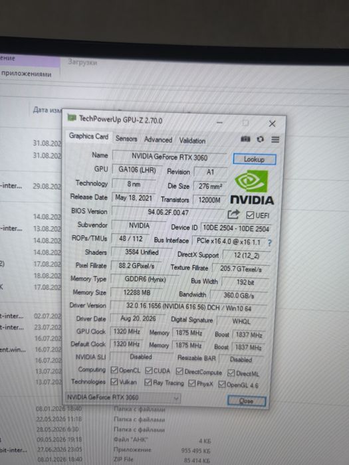Toggle the Ray Tracing checkbox
Image resolution: width=349 pixels, height=465 pixels.
[x=148, y=382]
